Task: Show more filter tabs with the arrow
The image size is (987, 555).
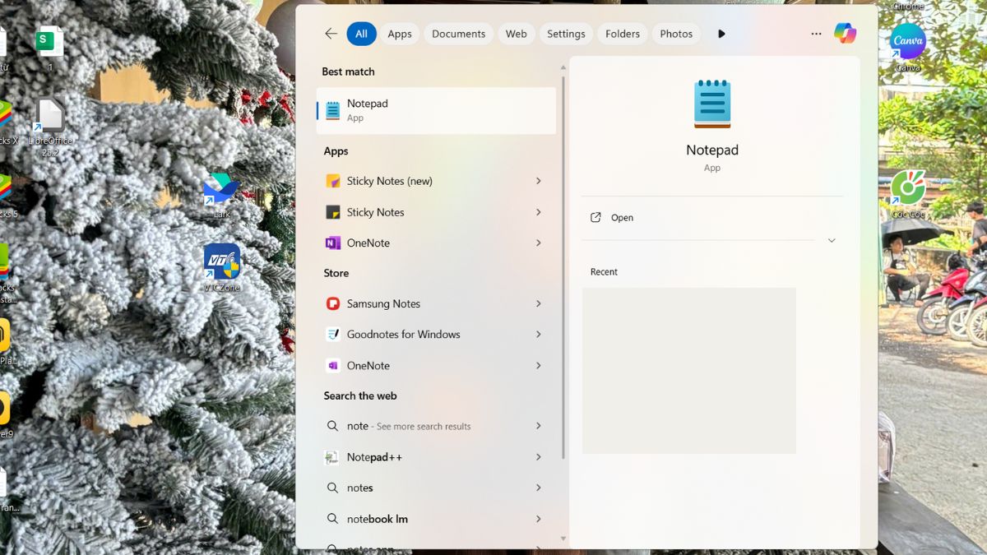Action: click(x=721, y=34)
